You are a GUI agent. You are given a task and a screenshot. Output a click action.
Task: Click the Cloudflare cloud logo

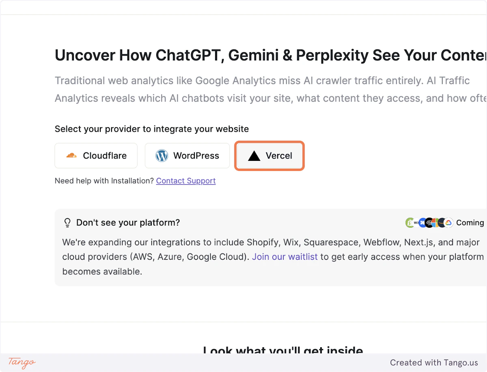click(71, 155)
